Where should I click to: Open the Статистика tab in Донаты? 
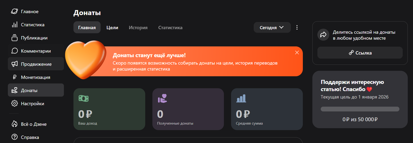pyautogui.click(x=170, y=28)
